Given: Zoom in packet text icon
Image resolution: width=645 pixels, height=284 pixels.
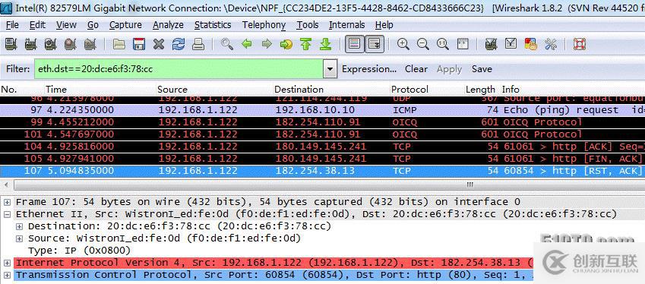Looking at the screenshot, I should coord(403,44).
